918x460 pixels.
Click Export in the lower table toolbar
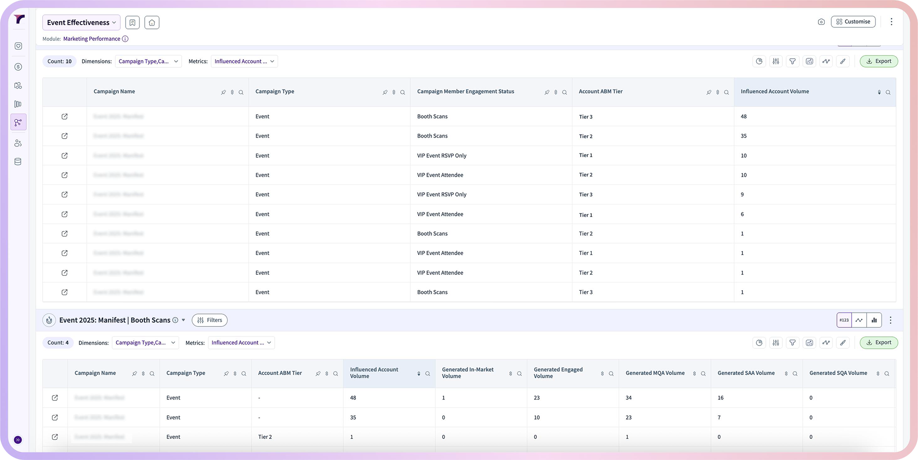tap(879, 343)
